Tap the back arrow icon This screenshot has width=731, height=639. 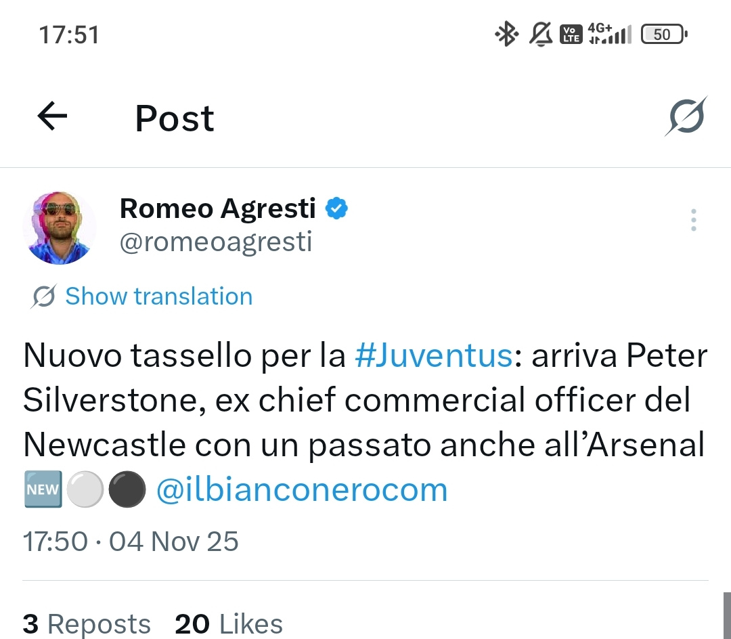click(52, 117)
